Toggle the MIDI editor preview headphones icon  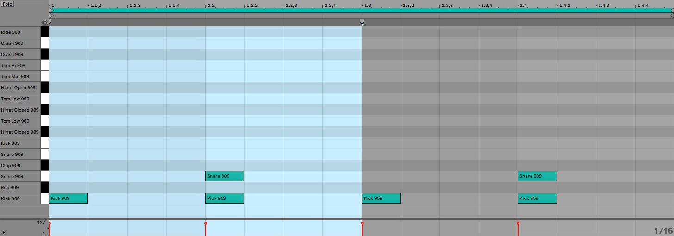45,23
